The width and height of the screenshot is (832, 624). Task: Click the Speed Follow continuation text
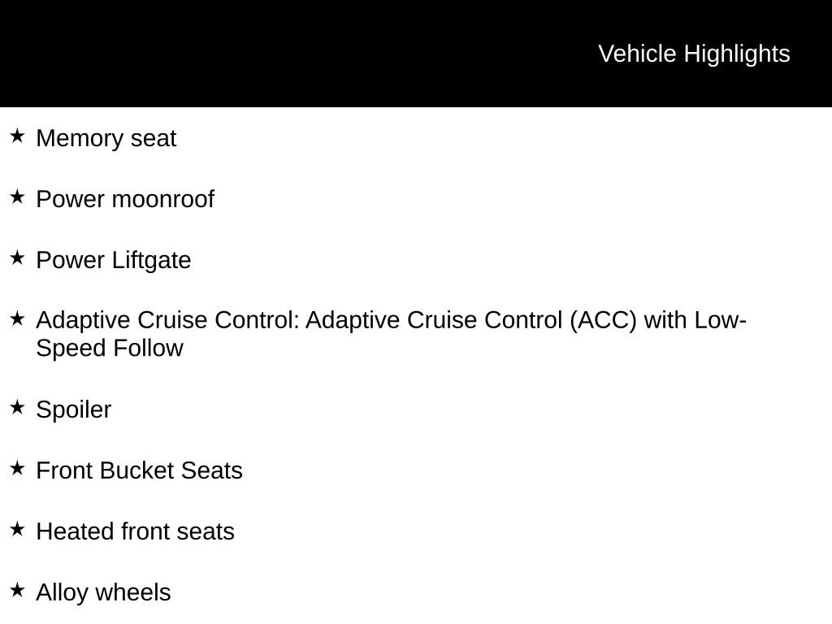click(x=110, y=349)
